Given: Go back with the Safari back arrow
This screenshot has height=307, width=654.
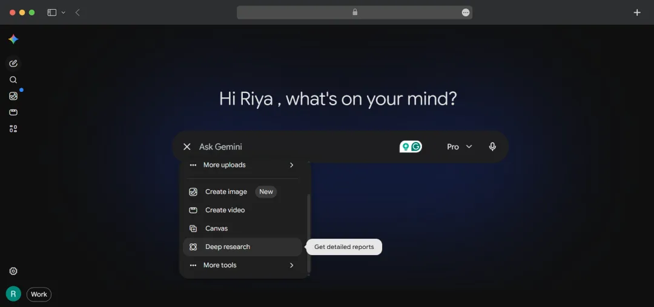Looking at the screenshot, I should (x=78, y=13).
